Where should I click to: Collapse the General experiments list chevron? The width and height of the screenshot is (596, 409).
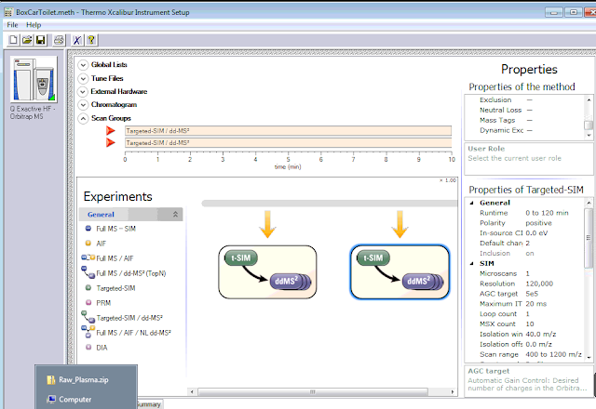click(x=175, y=215)
